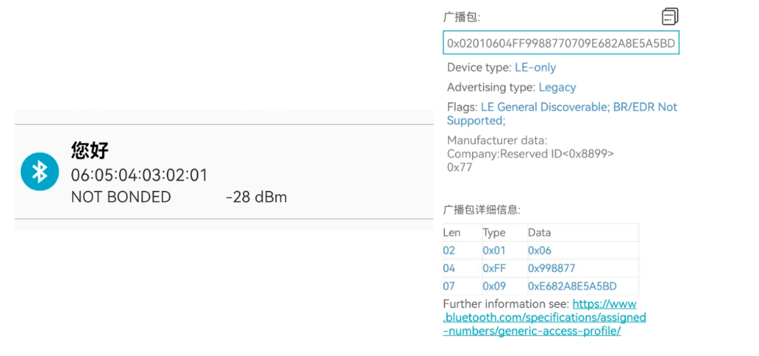
Task: Select the table row with type 0xFF
Action: point(540,269)
